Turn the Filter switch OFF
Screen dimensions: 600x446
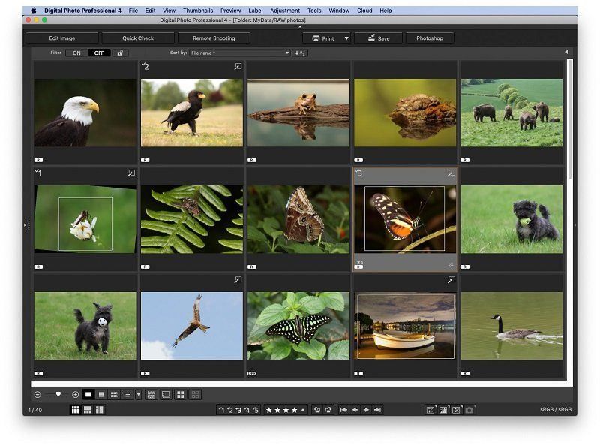(x=97, y=53)
